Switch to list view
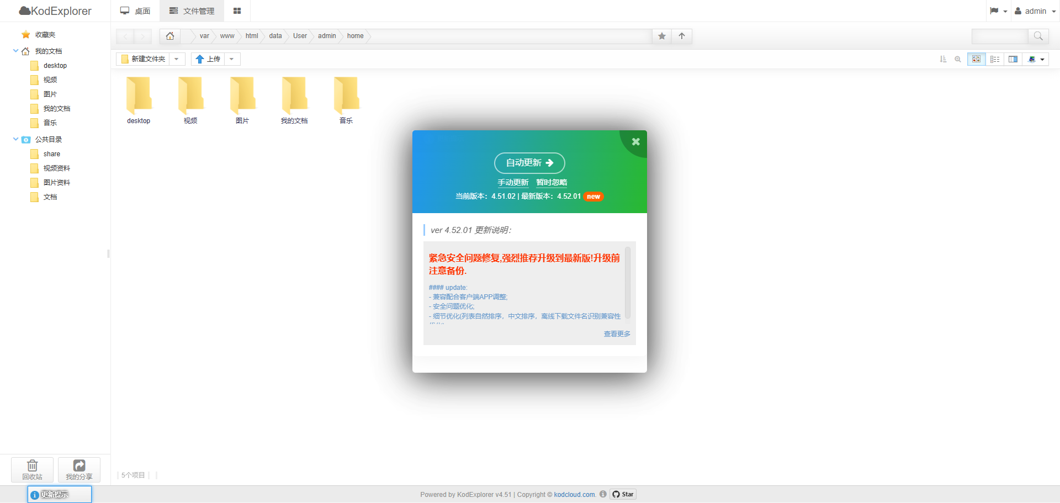The height and width of the screenshot is (503, 1060). 995,59
